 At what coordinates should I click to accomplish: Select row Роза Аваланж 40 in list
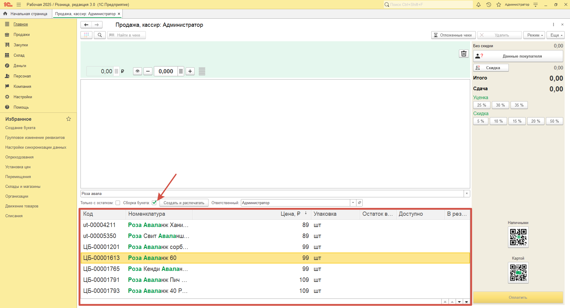[x=157, y=291]
